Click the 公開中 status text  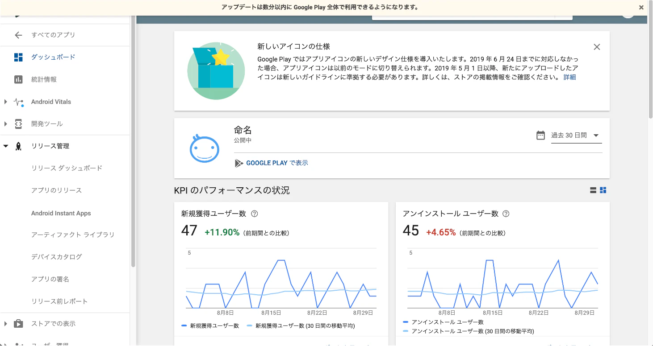(x=243, y=140)
